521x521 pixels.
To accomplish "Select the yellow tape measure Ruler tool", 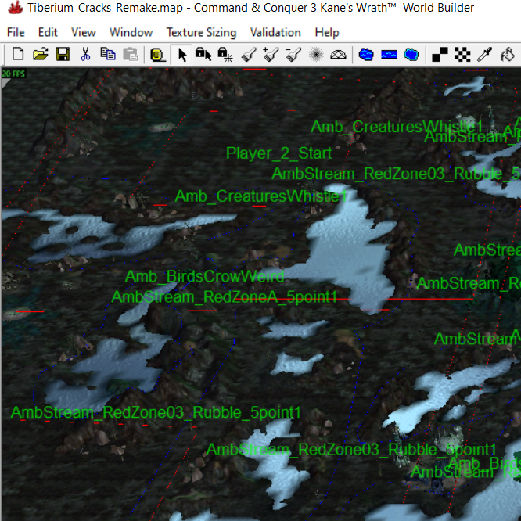I will pos(157,55).
